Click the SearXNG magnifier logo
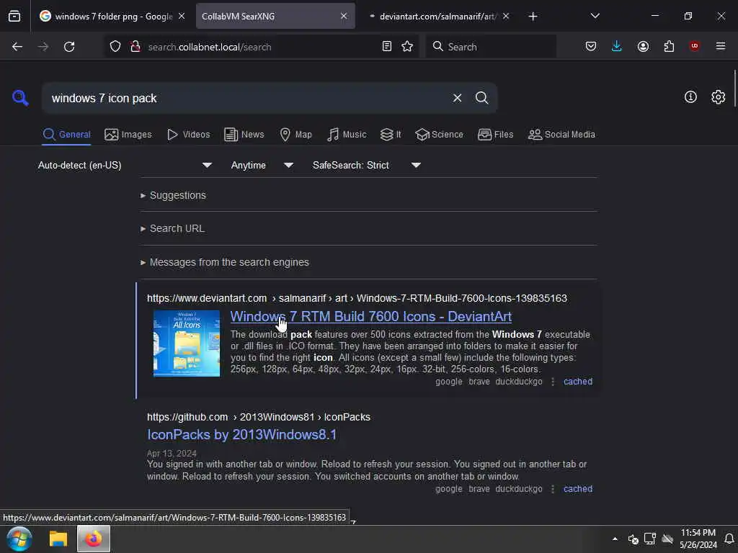The width and height of the screenshot is (738, 553). (20, 98)
